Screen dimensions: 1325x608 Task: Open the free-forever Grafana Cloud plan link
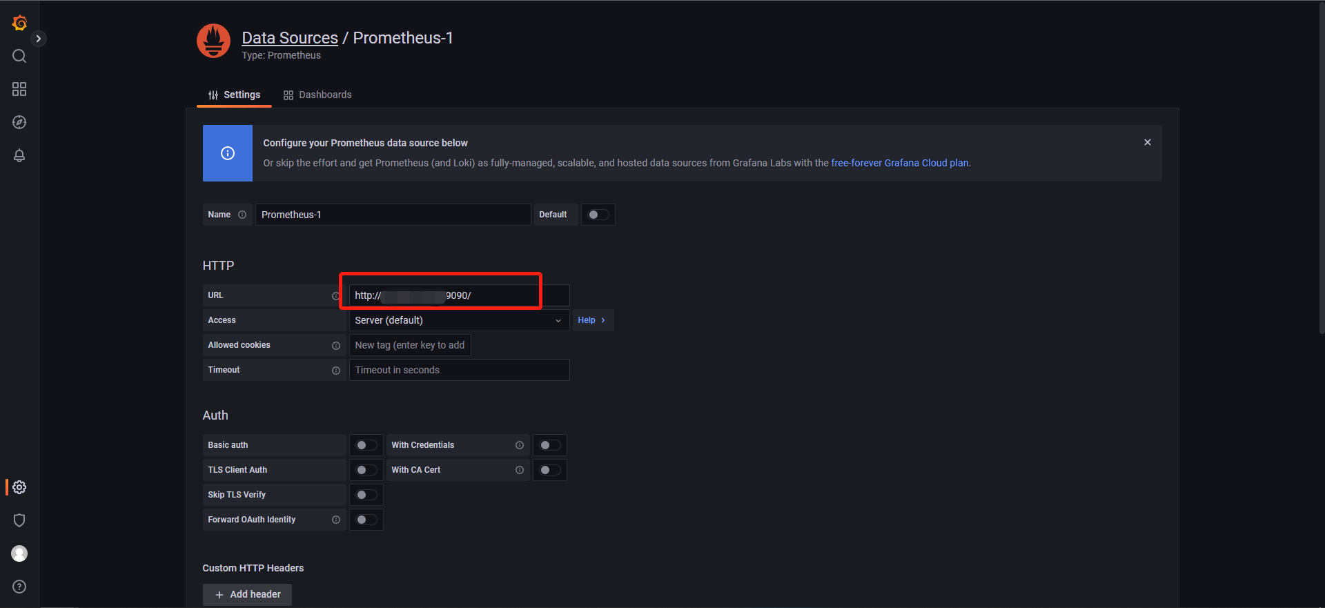(x=900, y=163)
